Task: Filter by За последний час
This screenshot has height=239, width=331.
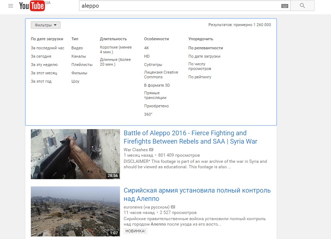Action: [47, 48]
